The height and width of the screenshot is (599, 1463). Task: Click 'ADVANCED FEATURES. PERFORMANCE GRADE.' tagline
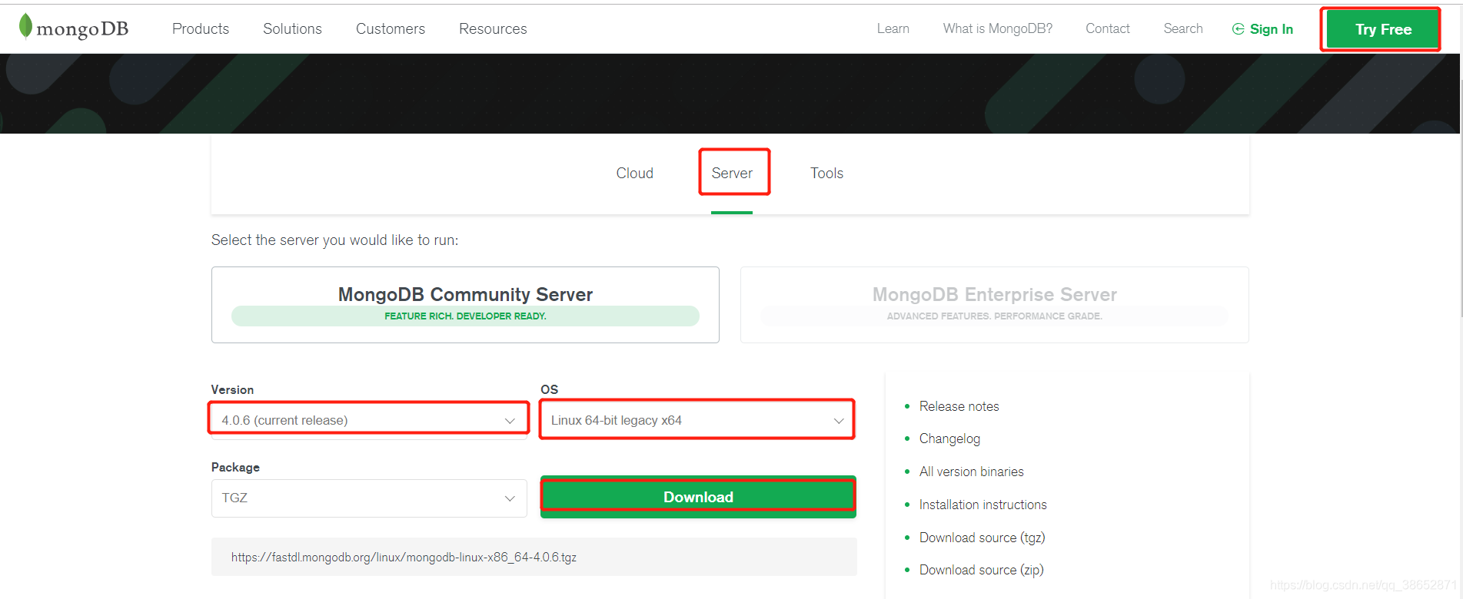pyautogui.click(x=994, y=316)
